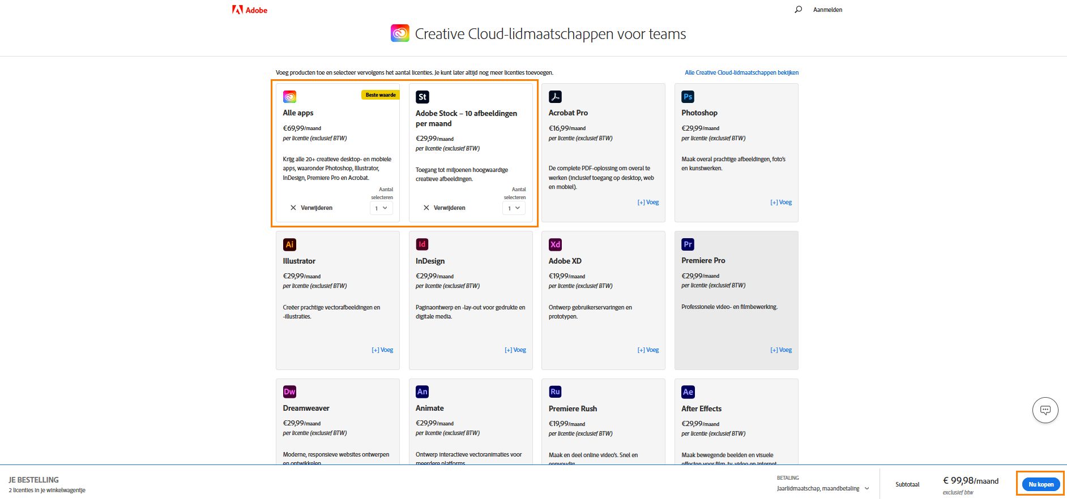Click the Illustrator Ai icon
The height and width of the screenshot is (499, 1067).
tap(289, 244)
